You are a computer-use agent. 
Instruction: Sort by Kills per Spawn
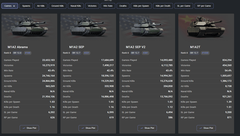point(141,6)
